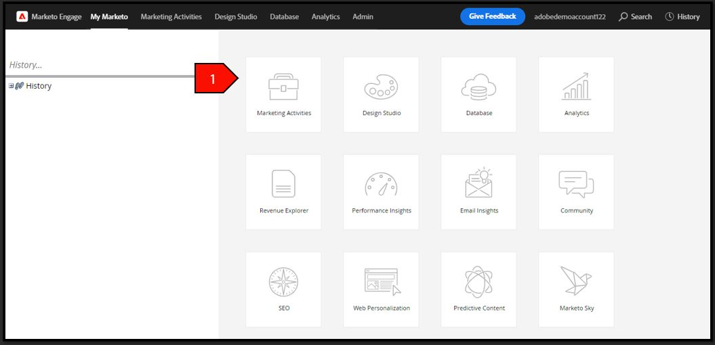Open the Analytics bar chart tile
715x345 pixels.
click(x=576, y=95)
